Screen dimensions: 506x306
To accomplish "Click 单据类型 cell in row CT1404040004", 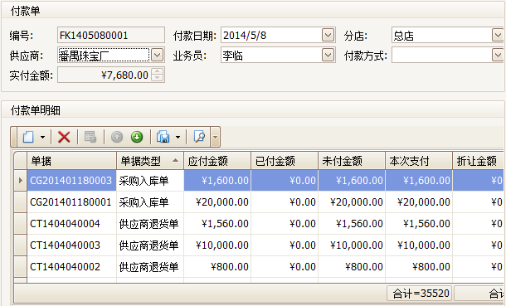I will 150,223.
